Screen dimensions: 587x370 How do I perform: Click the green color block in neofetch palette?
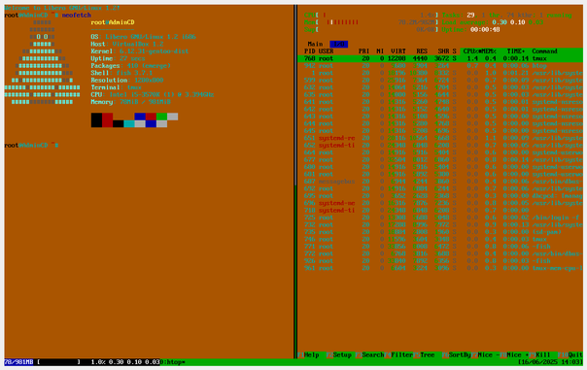click(x=161, y=117)
